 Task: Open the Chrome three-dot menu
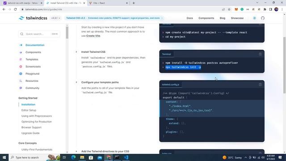point(282,9)
